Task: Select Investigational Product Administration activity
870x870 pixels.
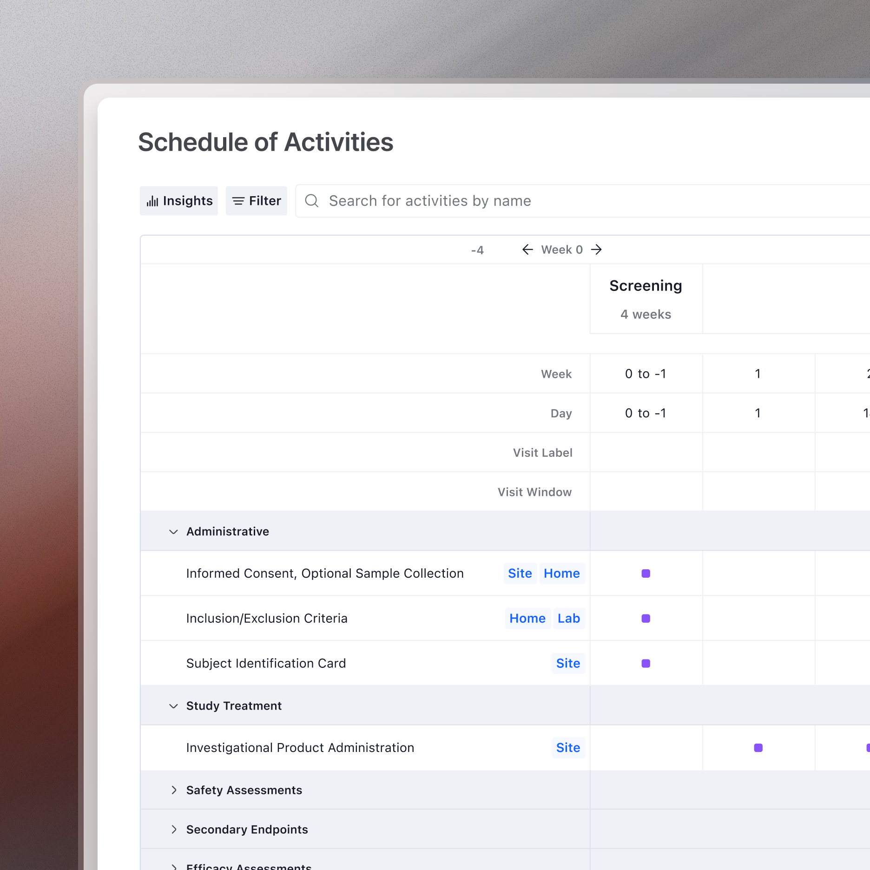Action: (x=300, y=748)
